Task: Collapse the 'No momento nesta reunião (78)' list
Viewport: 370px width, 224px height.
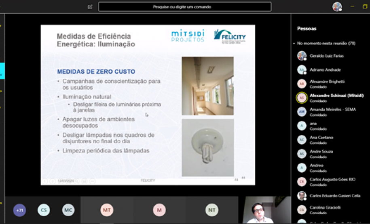Action: [294, 43]
